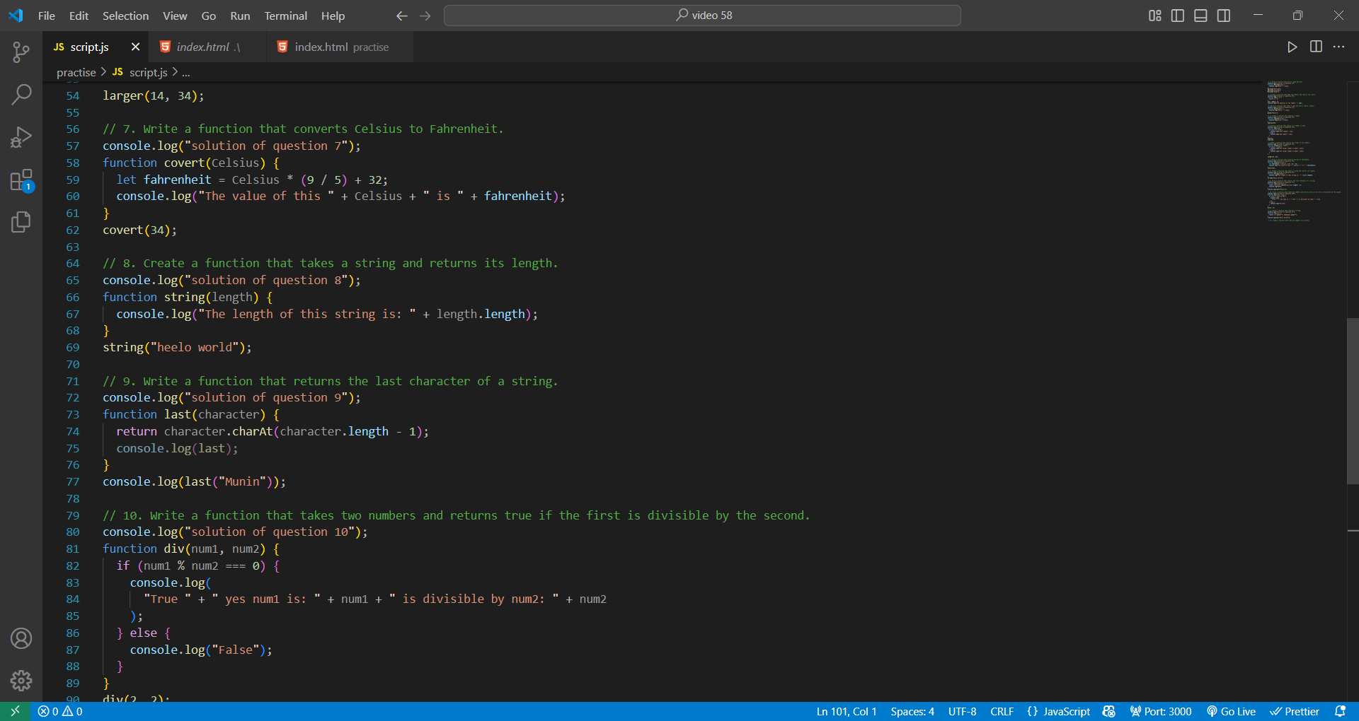This screenshot has width=1359, height=721.
Task: Open the Explorer files view
Action: 21,222
